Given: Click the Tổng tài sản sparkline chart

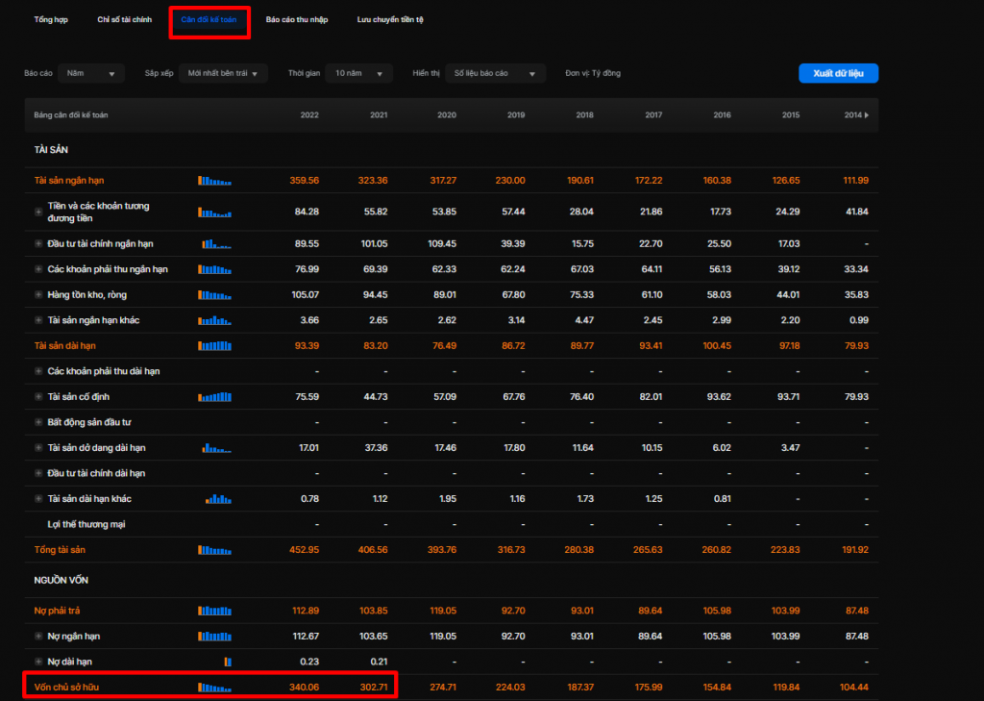Looking at the screenshot, I should 214,549.
